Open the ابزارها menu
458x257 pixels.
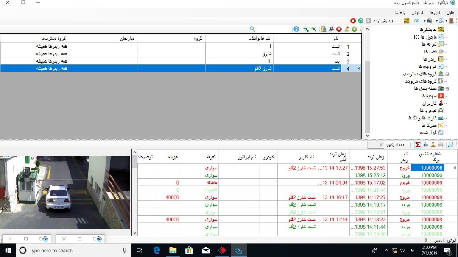[435, 13]
